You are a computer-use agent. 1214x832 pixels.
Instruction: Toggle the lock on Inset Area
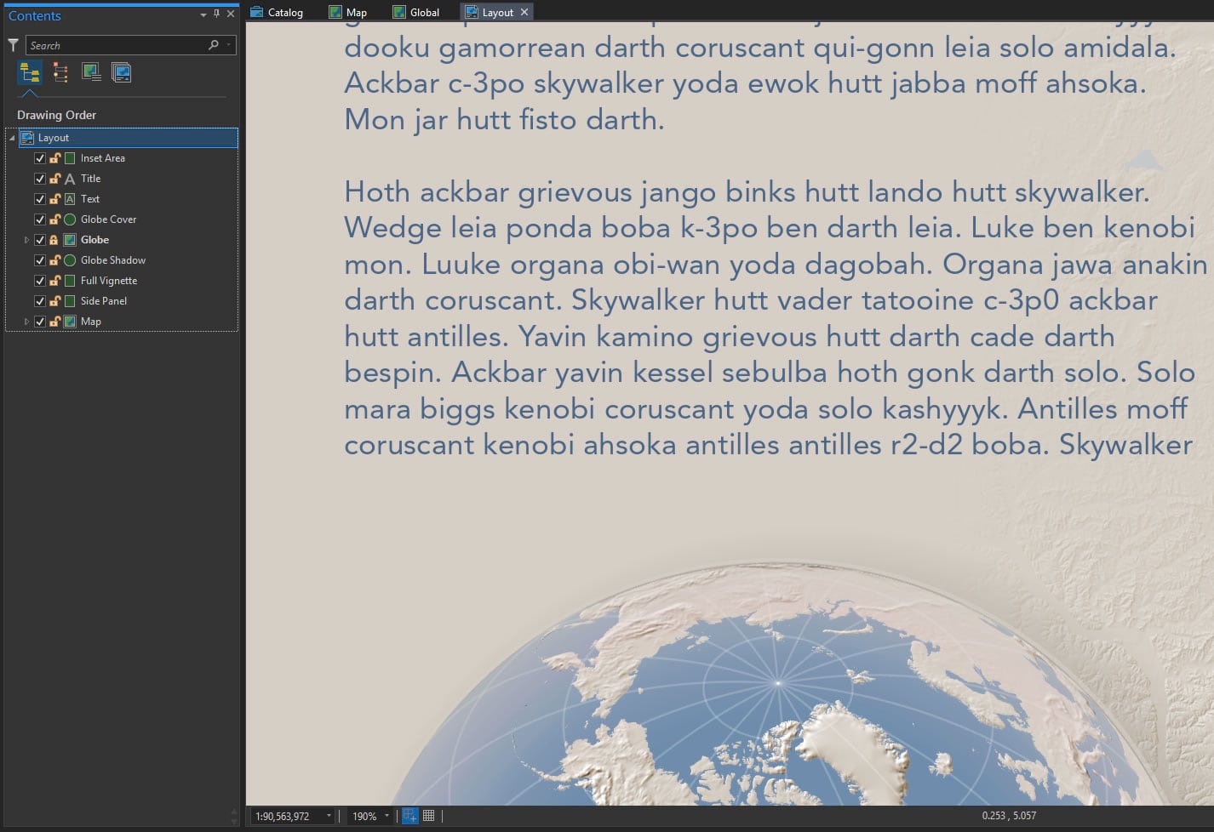click(54, 158)
